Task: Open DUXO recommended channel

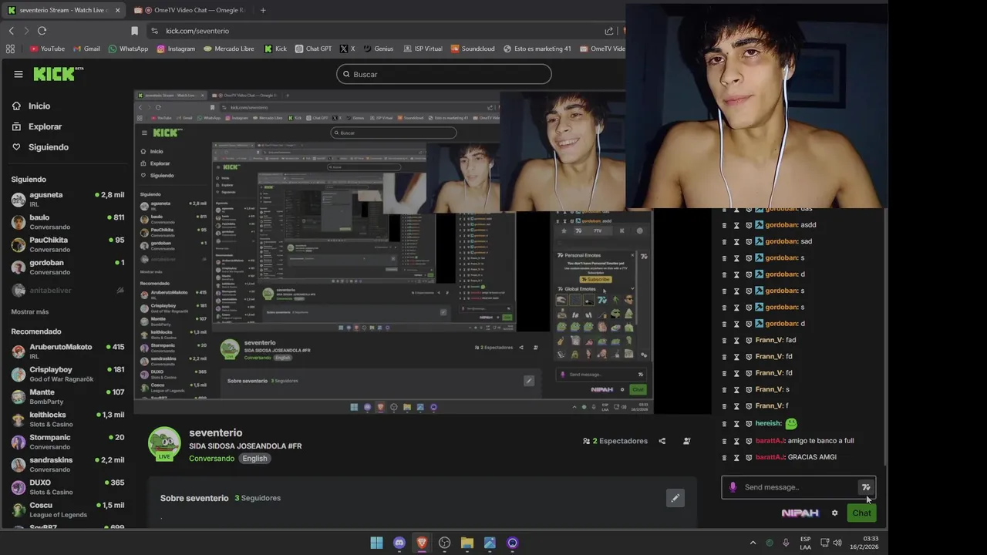Action: point(68,487)
